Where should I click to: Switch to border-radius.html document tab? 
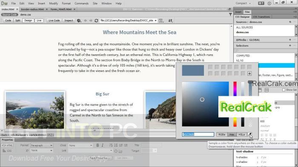pos(32,9)
